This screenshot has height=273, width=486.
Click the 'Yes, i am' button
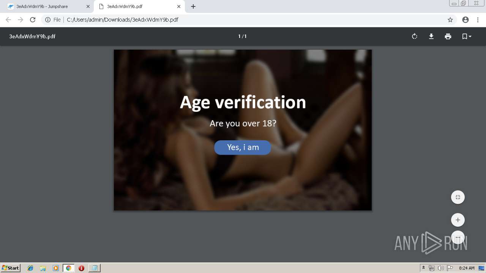click(x=243, y=147)
